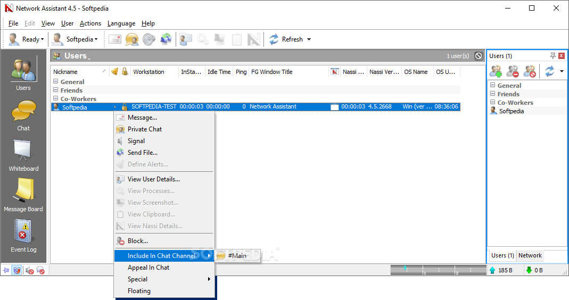Click add user icon in Users panel
The image size is (569, 300).
(496, 71)
